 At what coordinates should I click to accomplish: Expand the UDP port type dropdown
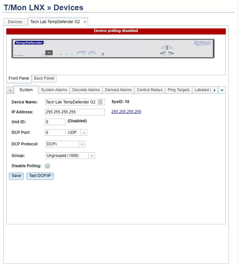(84, 133)
